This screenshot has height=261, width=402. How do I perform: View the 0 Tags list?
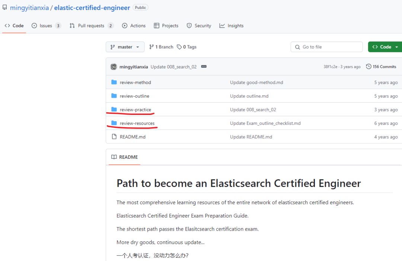186,47
